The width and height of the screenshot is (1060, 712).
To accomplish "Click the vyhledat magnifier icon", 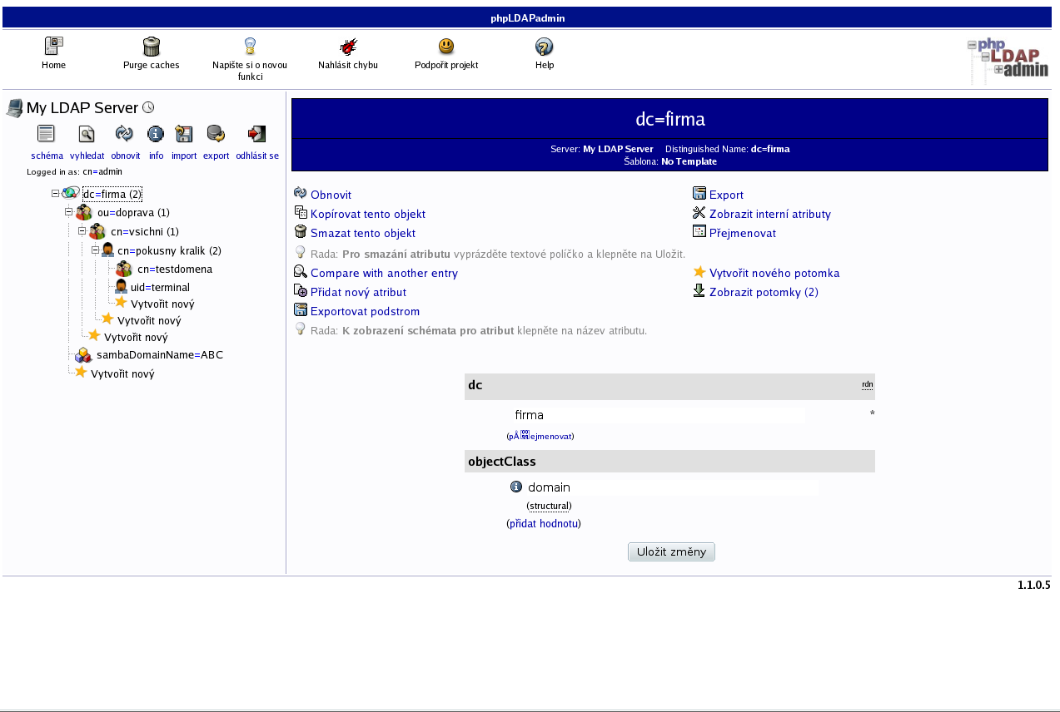I will click(x=87, y=134).
